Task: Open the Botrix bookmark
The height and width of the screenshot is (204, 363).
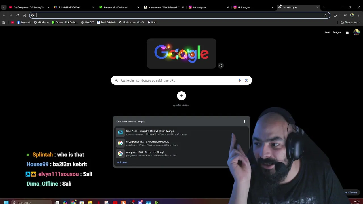Action: click(x=152, y=22)
